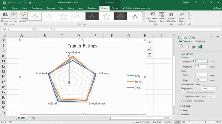
Task: Open Select Data dialog
Action: tap(161, 17)
